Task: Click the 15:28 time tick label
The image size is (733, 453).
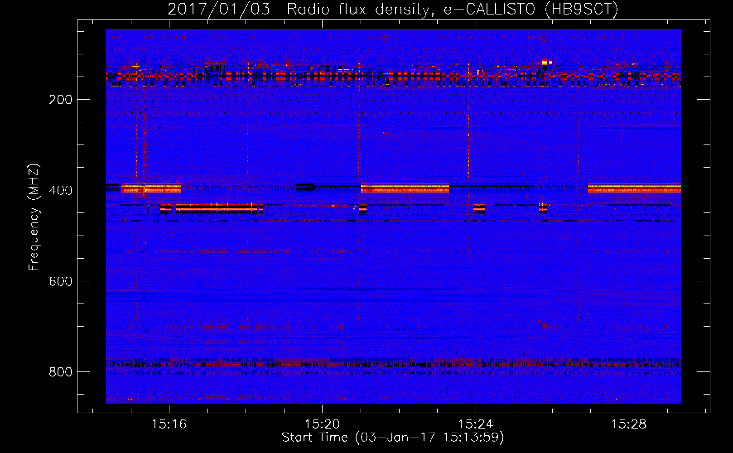Action: pyautogui.click(x=629, y=424)
